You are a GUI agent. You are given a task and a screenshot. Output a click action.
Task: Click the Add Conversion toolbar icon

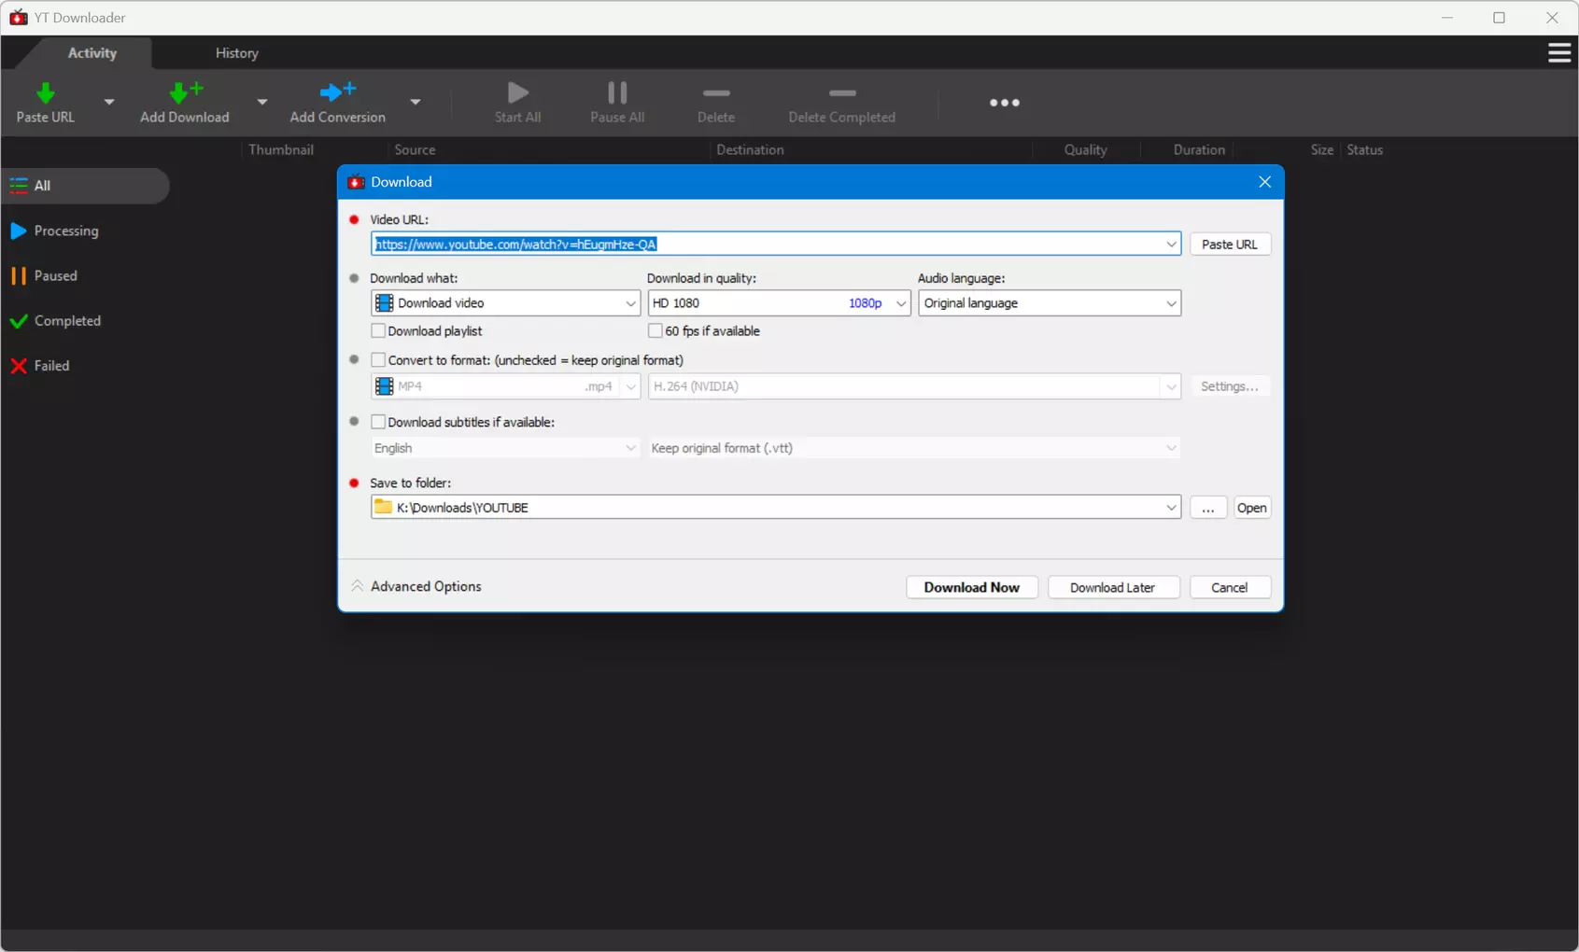coord(337,91)
